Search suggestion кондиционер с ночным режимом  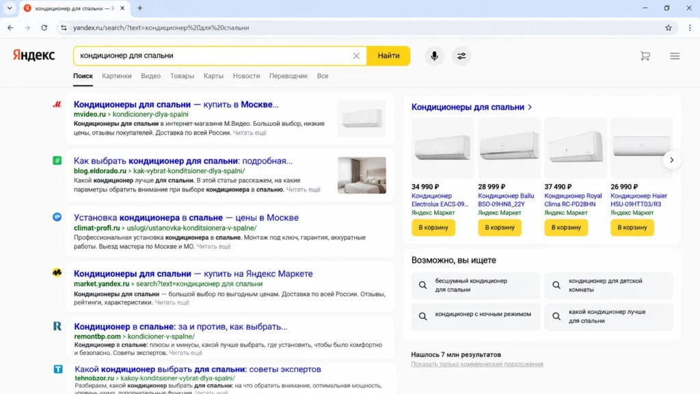476,316
